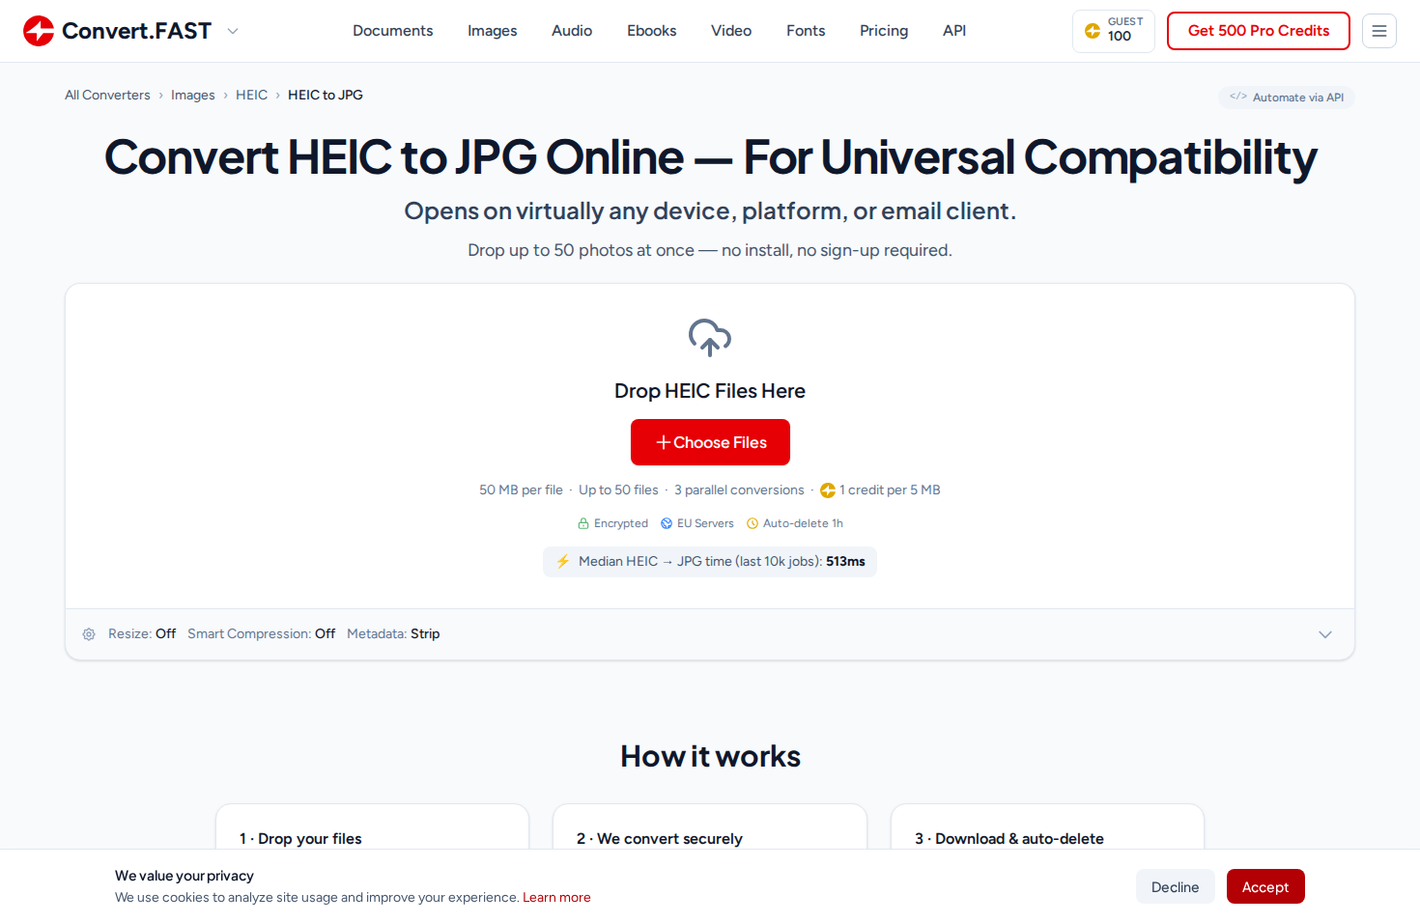Click the Median HEIC to JPG time badge
1420x923 pixels.
[x=710, y=561]
